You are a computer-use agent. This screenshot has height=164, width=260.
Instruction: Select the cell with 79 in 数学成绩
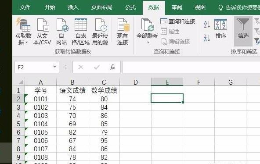(104, 132)
